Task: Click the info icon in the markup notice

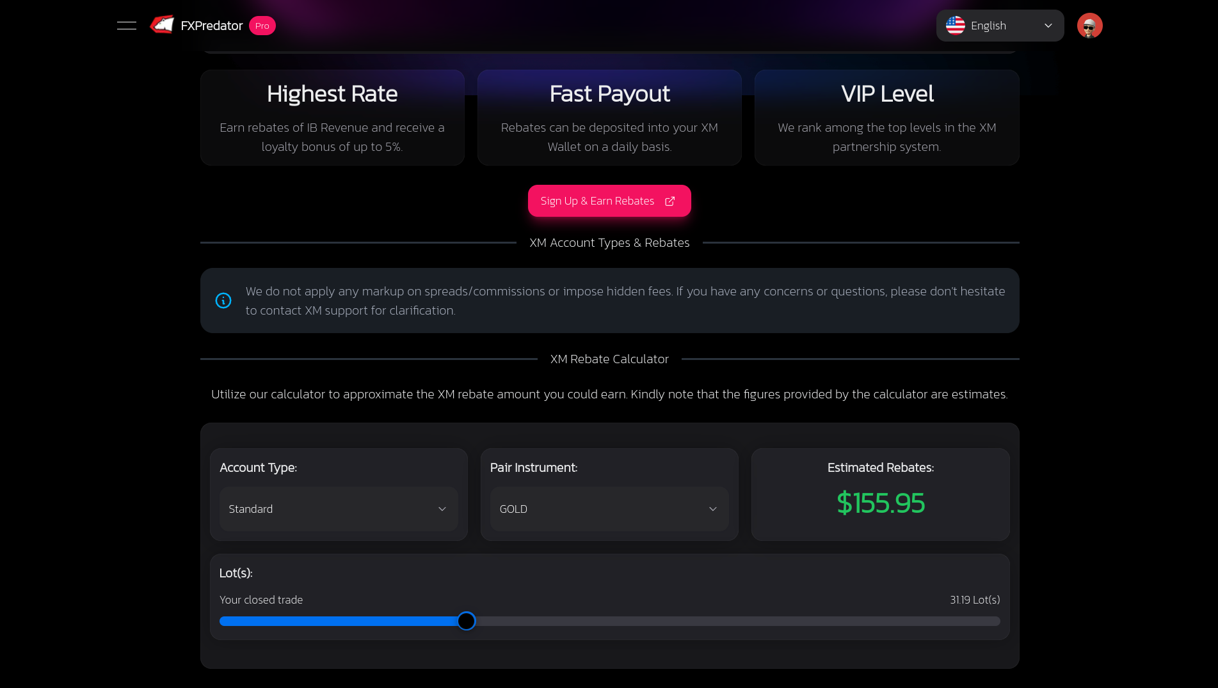Action: [223, 301]
